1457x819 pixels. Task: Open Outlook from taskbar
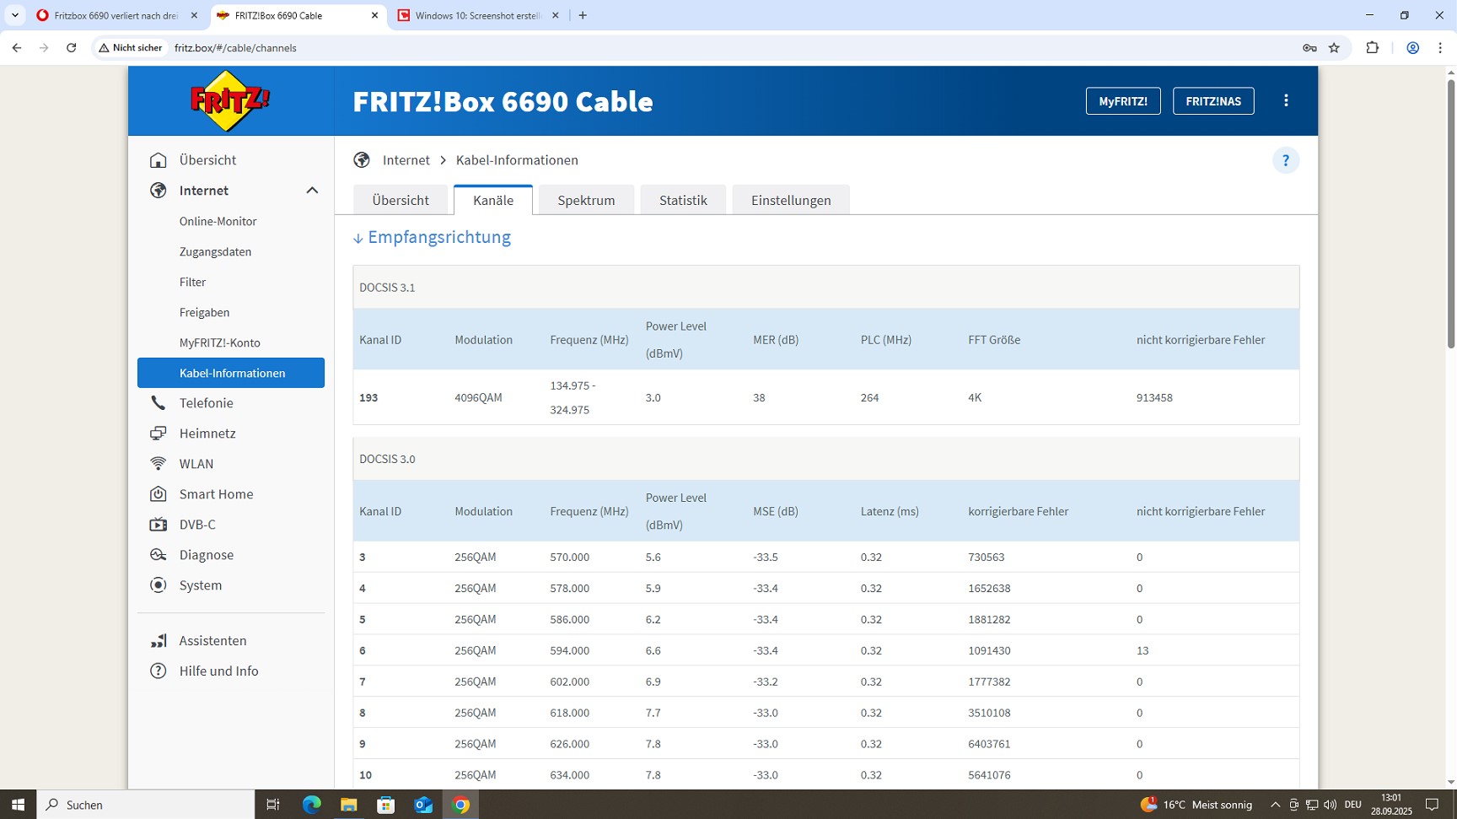coord(423,805)
